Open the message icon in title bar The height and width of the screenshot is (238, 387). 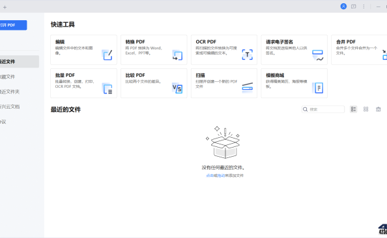(x=353, y=7)
